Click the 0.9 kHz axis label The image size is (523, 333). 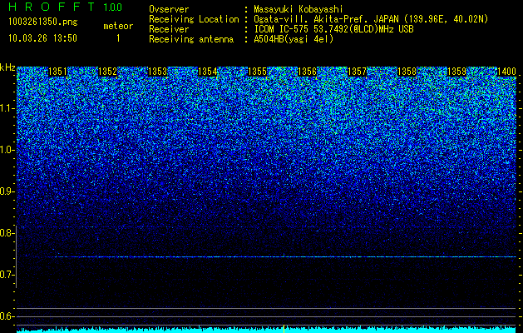[x=6, y=191]
